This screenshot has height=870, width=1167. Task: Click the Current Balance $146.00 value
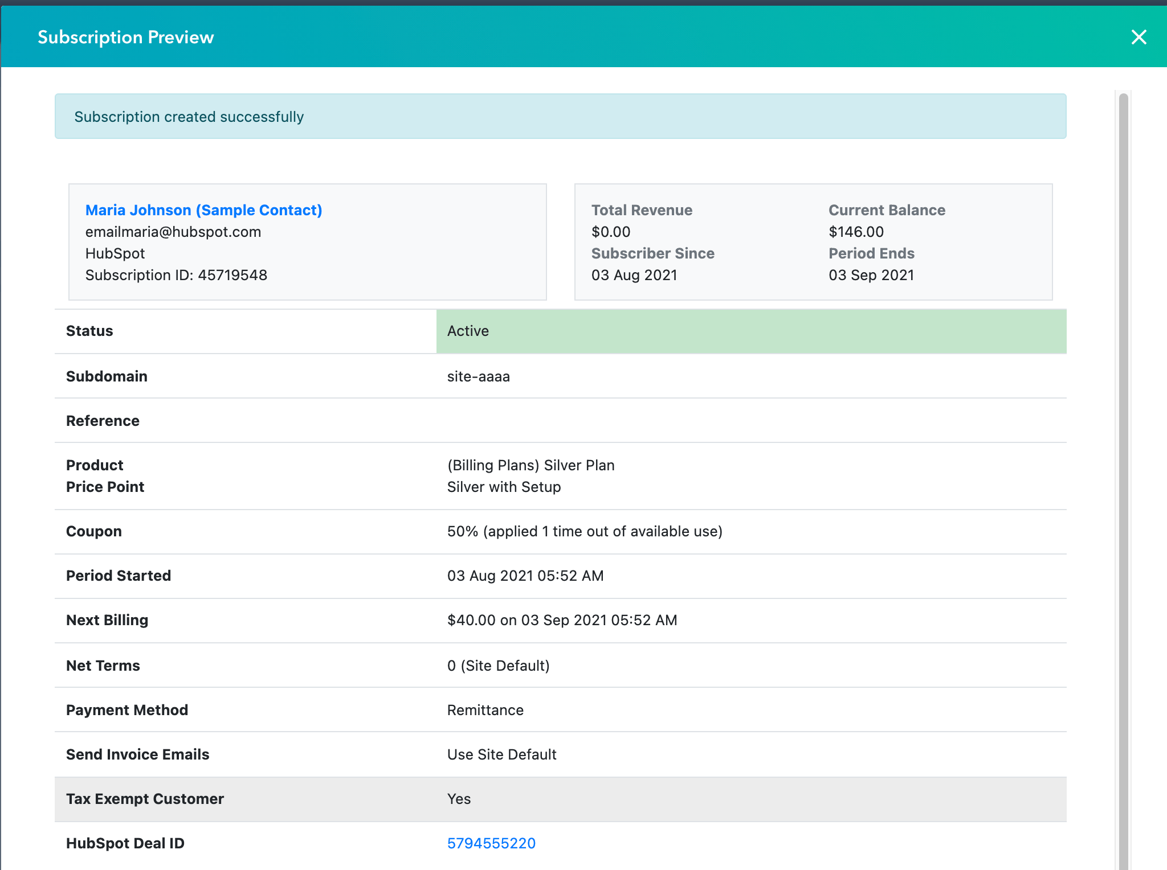[856, 232]
